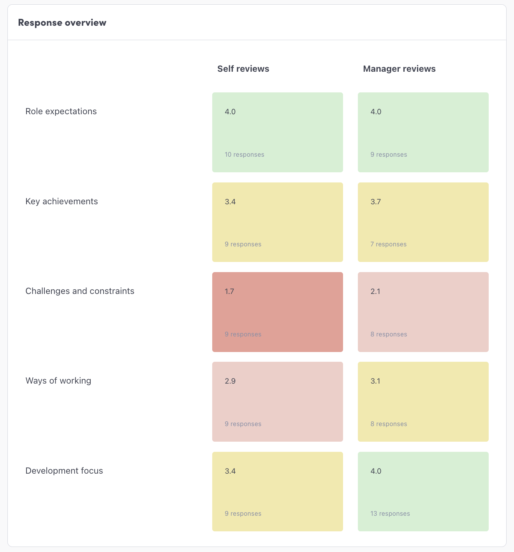Click the Response overview heading
Image resolution: width=514 pixels, height=552 pixels.
pyautogui.click(x=62, y=23)
